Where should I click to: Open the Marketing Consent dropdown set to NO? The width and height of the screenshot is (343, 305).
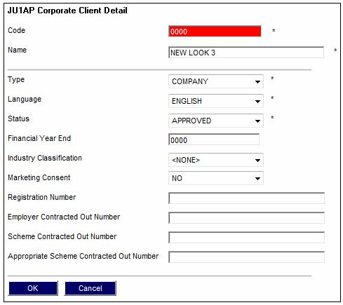click(x=216, y=178)
